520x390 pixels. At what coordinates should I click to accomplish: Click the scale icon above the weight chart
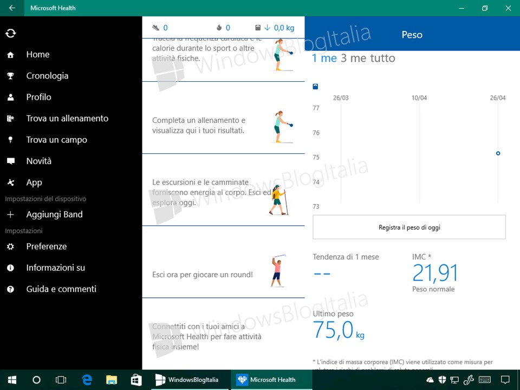click(315, 87)
